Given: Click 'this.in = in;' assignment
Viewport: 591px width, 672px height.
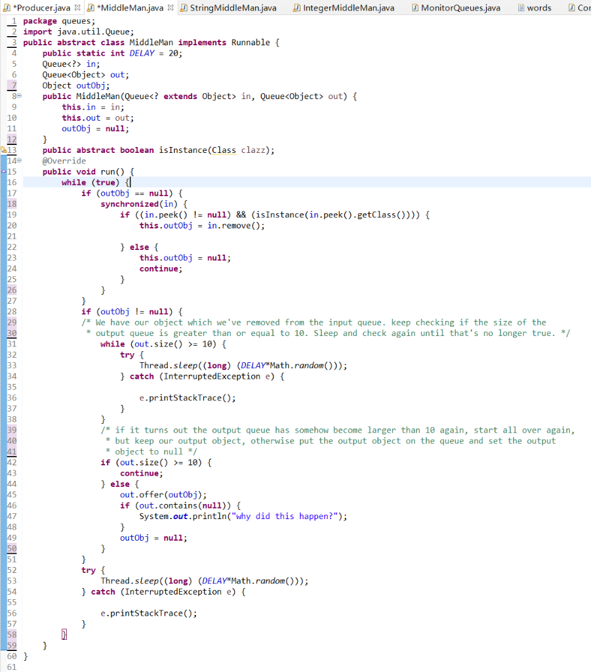Looking at the screenshot, I should [93, 107].
